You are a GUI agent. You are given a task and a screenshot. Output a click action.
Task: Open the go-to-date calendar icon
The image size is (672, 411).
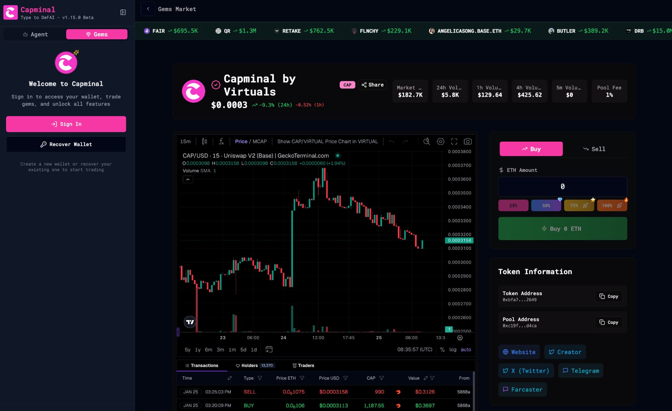click(269, 349)
